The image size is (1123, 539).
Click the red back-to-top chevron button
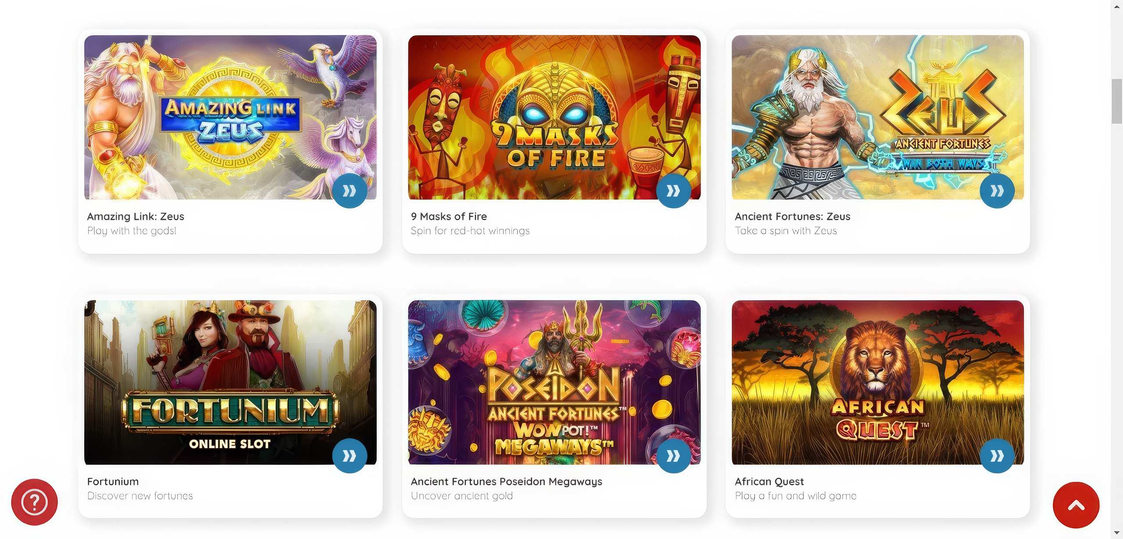click(1076, 505)
